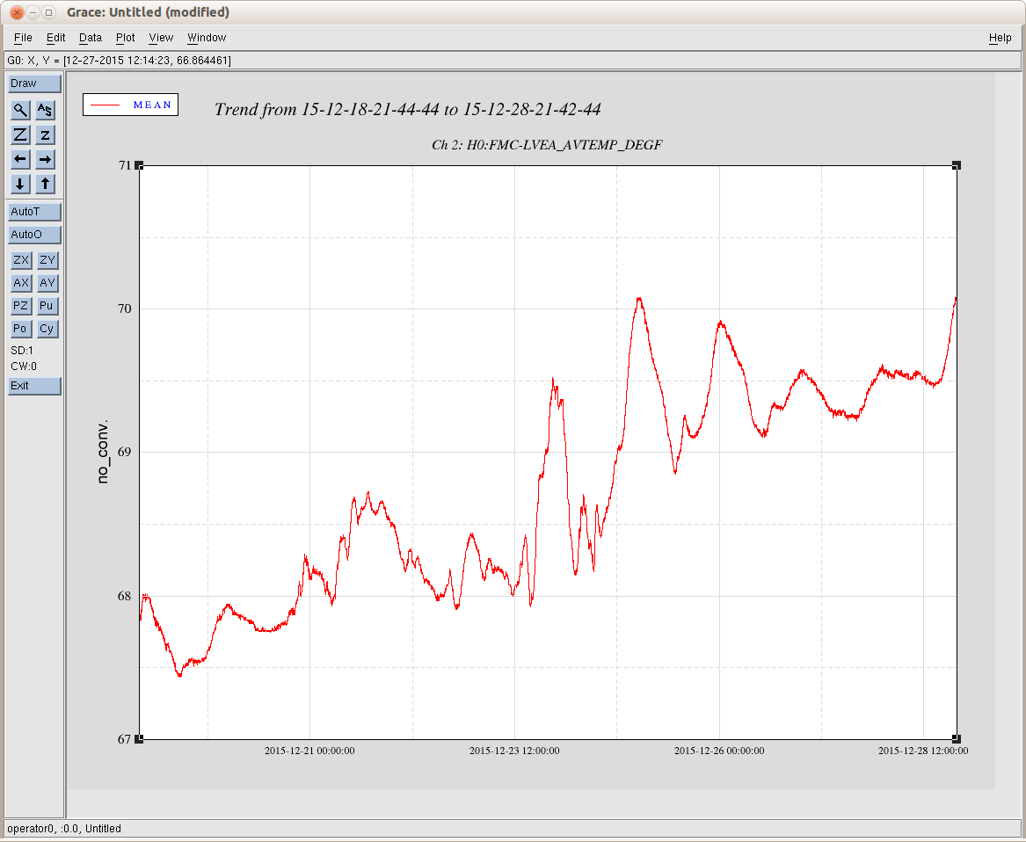The width and height of the screenshot is (1026, 842).
Task: Select the magnifier zoom tool
Action: click(x=20, y=110)
